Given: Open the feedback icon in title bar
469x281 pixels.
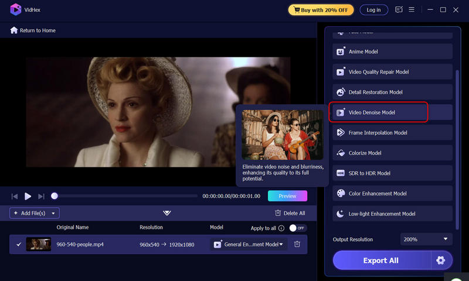Looking at the screenshot, I should coord(399,9).
